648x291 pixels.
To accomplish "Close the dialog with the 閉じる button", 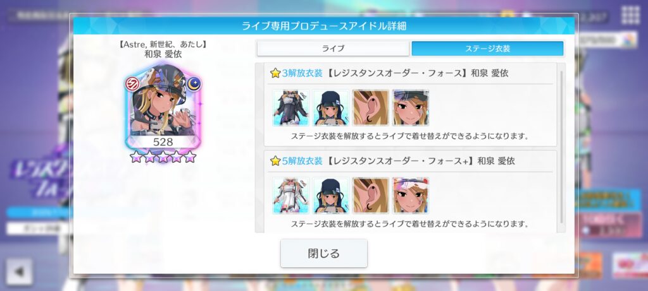I will [323, 253].
